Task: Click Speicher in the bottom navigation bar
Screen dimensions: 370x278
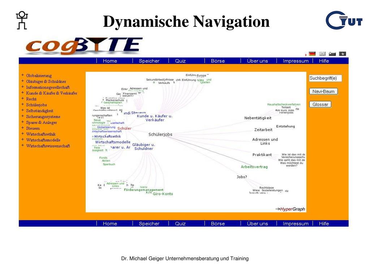Action: [149, 224]
